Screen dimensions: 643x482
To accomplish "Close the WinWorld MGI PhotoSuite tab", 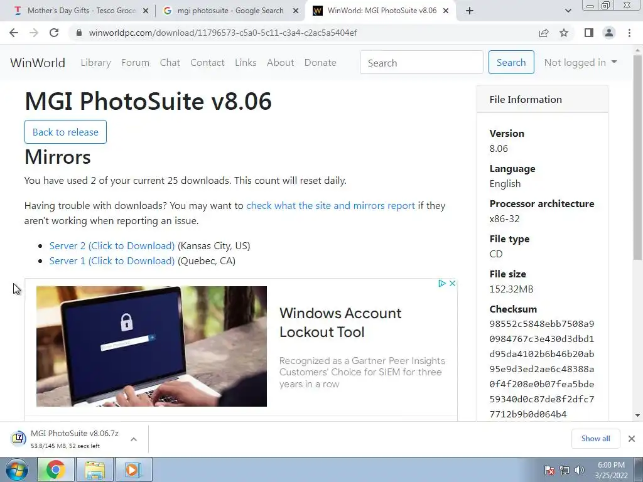I will pos(446,11).
